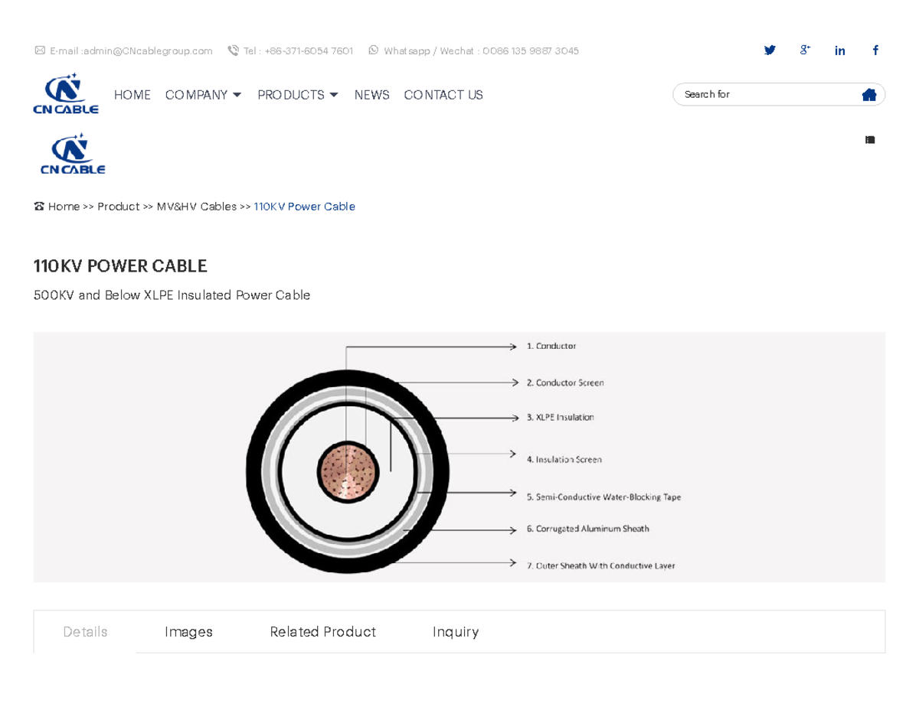Click the home icon in search box
Screen dimensions: 919x710
tap(869, 94)
